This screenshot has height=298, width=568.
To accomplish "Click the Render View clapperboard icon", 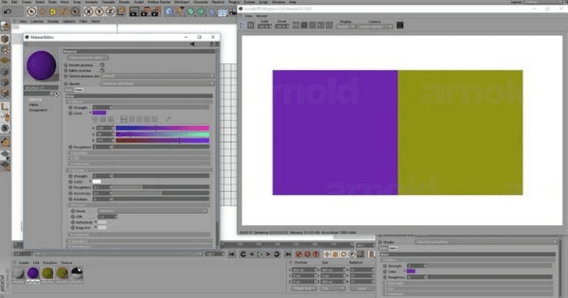I will (x=133, y=12).
